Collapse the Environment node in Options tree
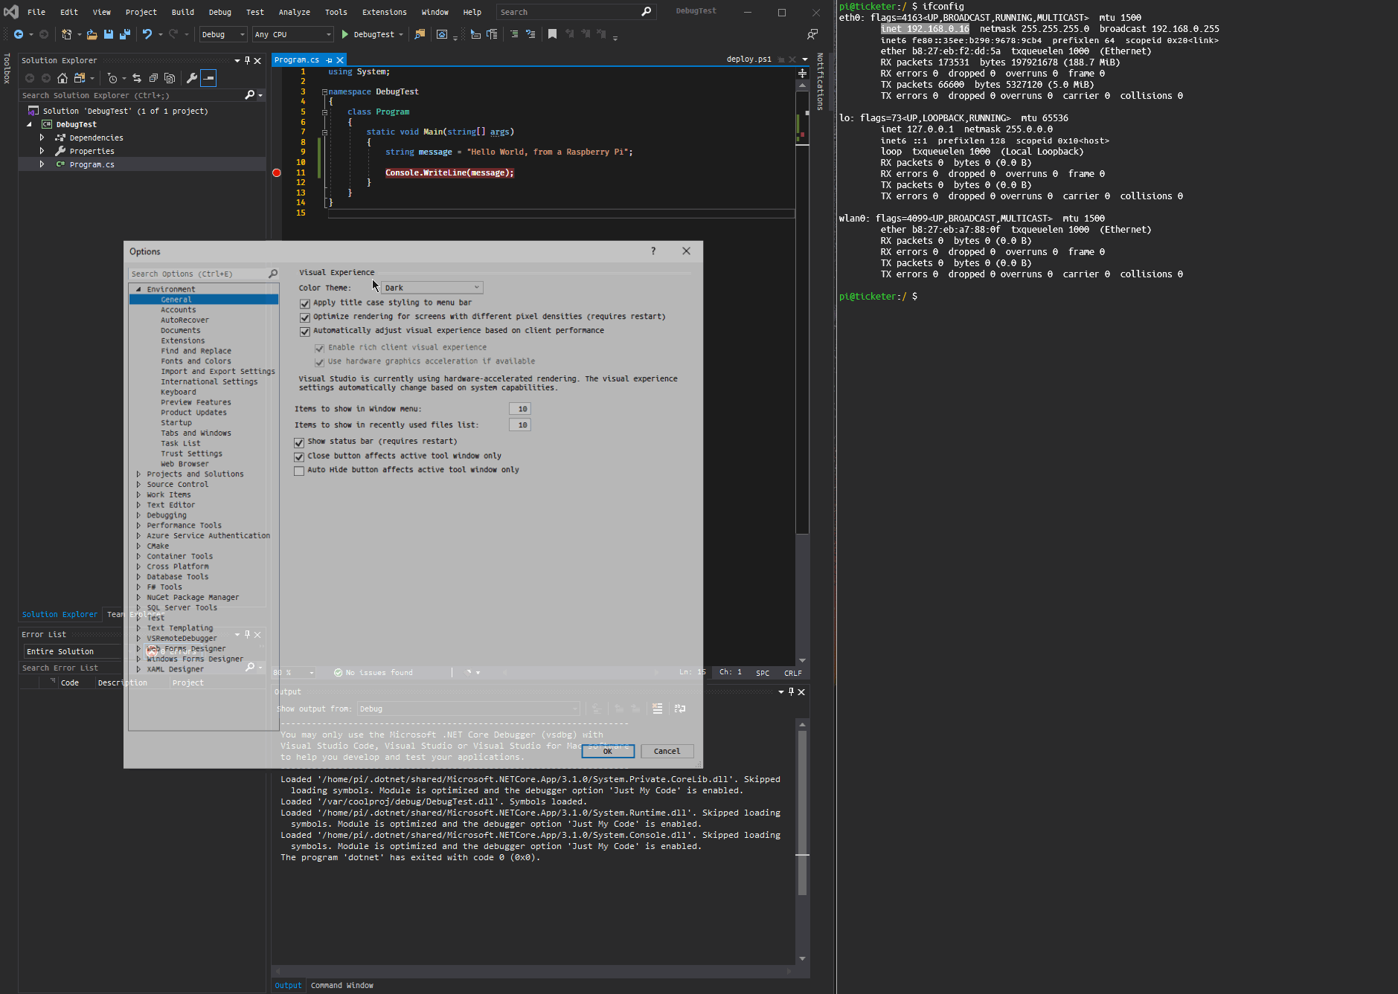Screen dimensions: 1398x994 (138, 289)
